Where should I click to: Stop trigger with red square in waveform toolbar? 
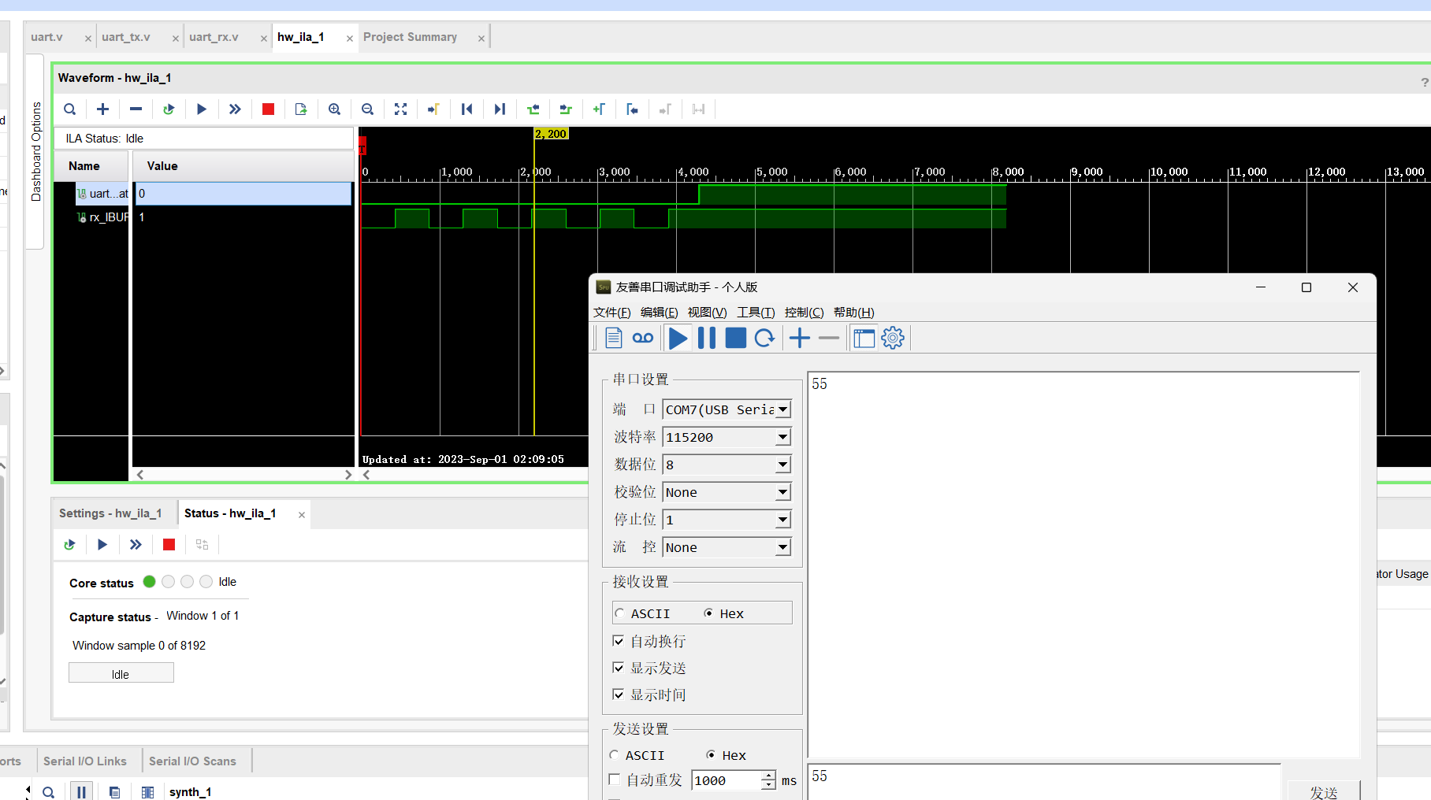pos(268,109)
